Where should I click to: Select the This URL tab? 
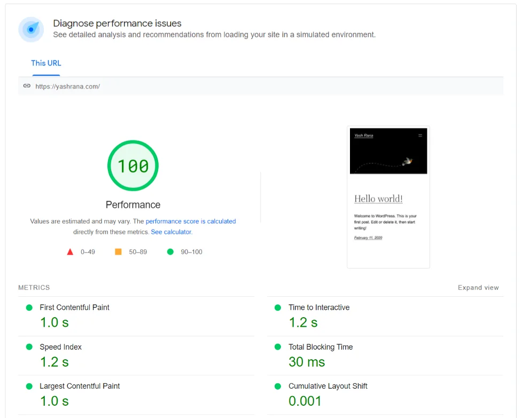pyautogui.click(x=46, y=63)
